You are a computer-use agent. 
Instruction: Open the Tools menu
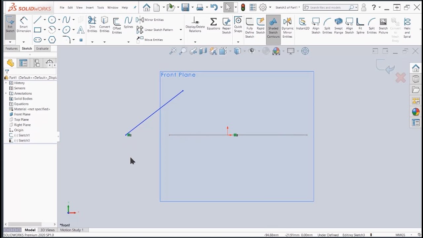[100, 7]
